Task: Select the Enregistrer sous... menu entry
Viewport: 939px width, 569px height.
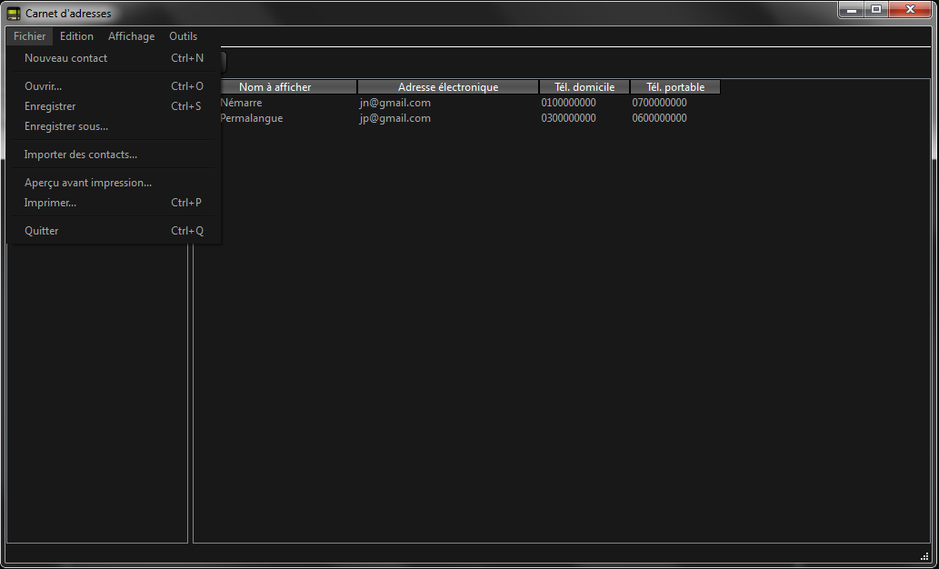Action: pyautogui.click(x=65, y=126)
